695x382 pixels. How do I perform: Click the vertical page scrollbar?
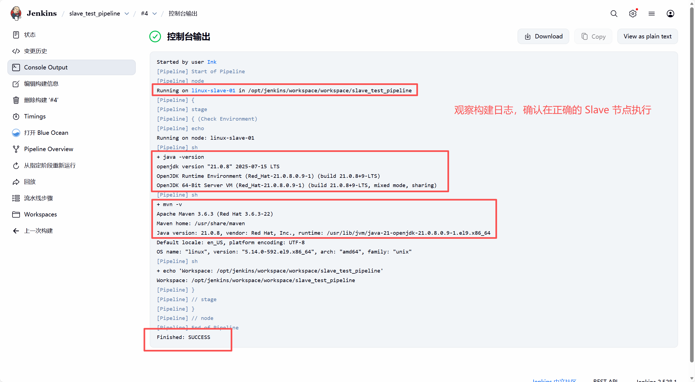point(691,185)
